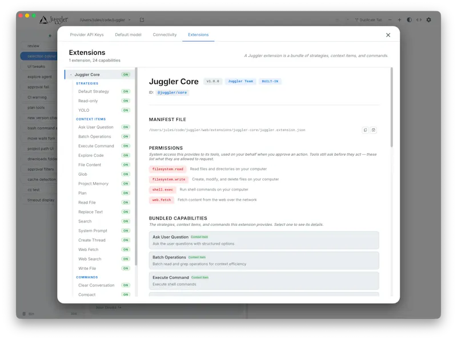Screen dimensions: 457x340
Task: Toggle Clear Conversation ON switch
Action: click(x=126, y=285)
